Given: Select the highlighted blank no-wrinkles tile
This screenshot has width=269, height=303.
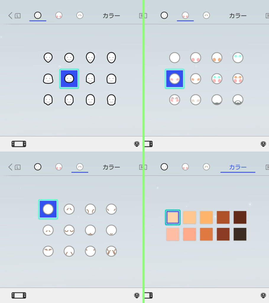Looking at the screenshot, I should click(x=48, y=209).
